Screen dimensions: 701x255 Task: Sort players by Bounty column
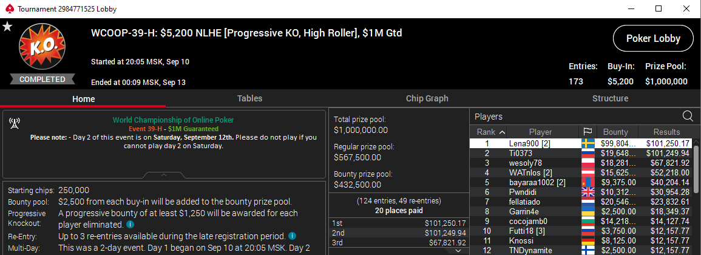pos(615,132)
